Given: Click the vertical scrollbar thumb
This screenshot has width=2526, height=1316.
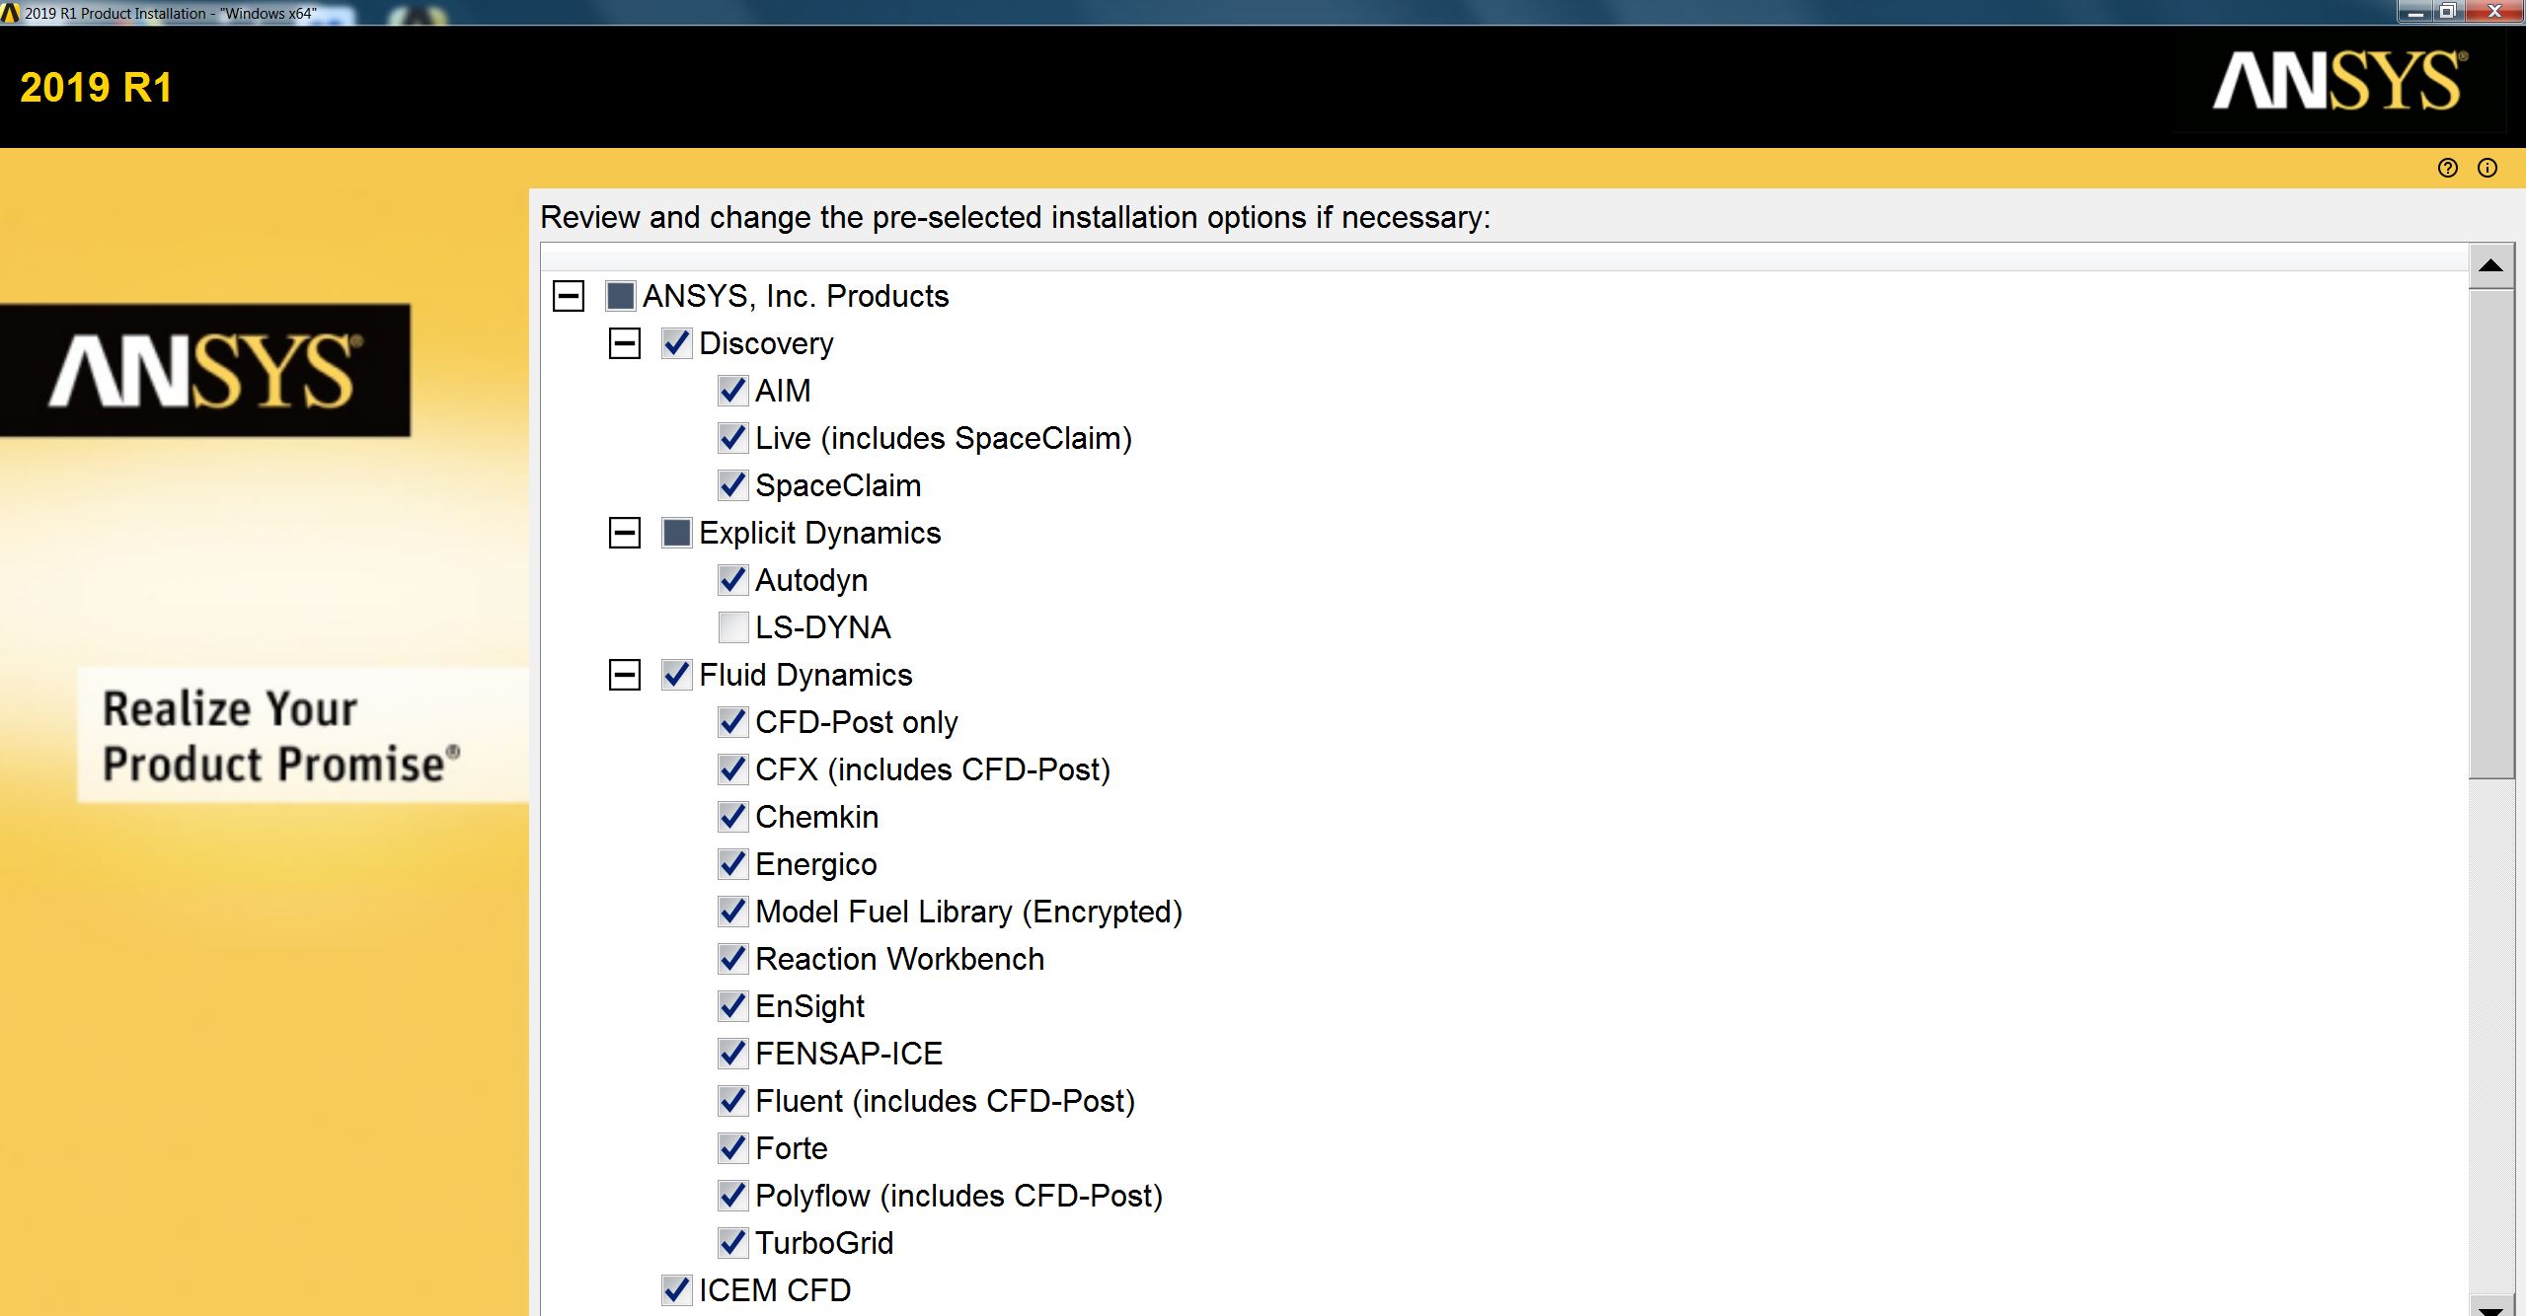Looking at the screenshot, I should [2491, 534].
